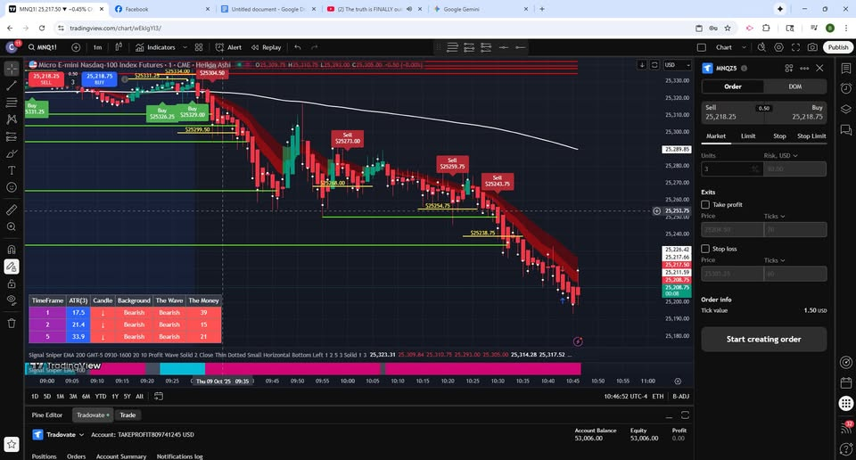
Task: Take a chart snapshot with camera icon
Action: tap(812, 47)
